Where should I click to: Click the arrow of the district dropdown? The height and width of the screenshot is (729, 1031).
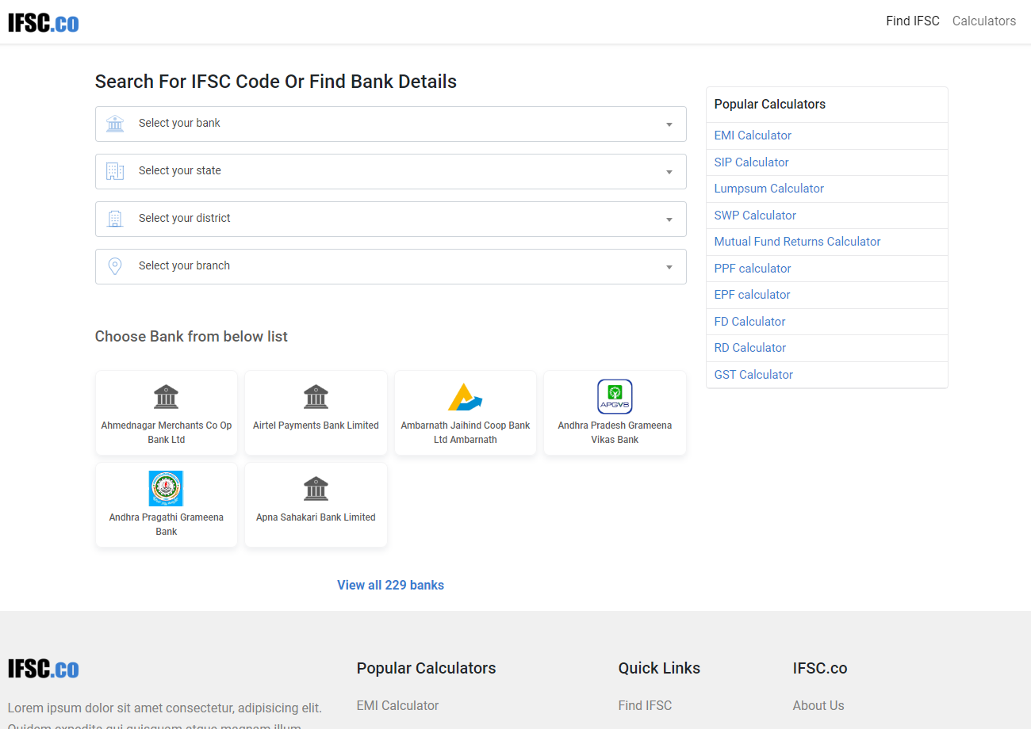[669, 219]
